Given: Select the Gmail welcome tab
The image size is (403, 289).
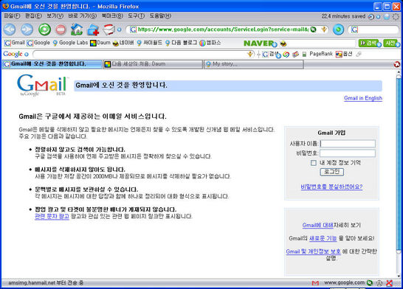Looking at the screenshot, I should 52,64.
